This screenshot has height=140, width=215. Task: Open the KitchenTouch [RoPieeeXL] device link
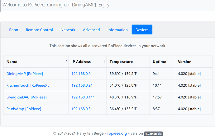28,85
